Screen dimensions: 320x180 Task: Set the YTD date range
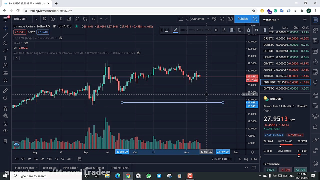pos(49,159)
